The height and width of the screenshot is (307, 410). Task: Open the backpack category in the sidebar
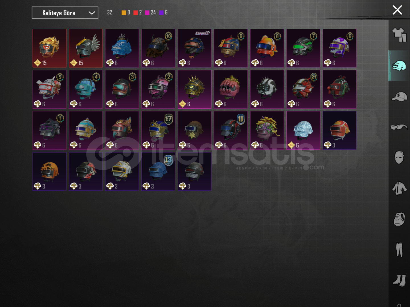tap(399, 219)
